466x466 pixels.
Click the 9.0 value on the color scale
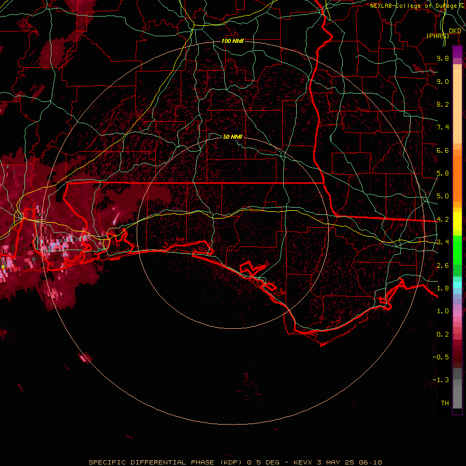point(443,81)
